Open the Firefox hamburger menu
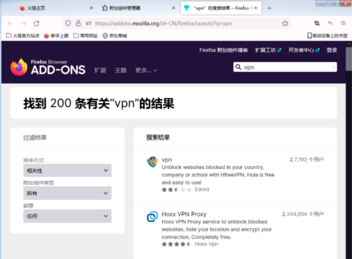The height and width of the screenshot is (259, 352). tap(343, 23)
